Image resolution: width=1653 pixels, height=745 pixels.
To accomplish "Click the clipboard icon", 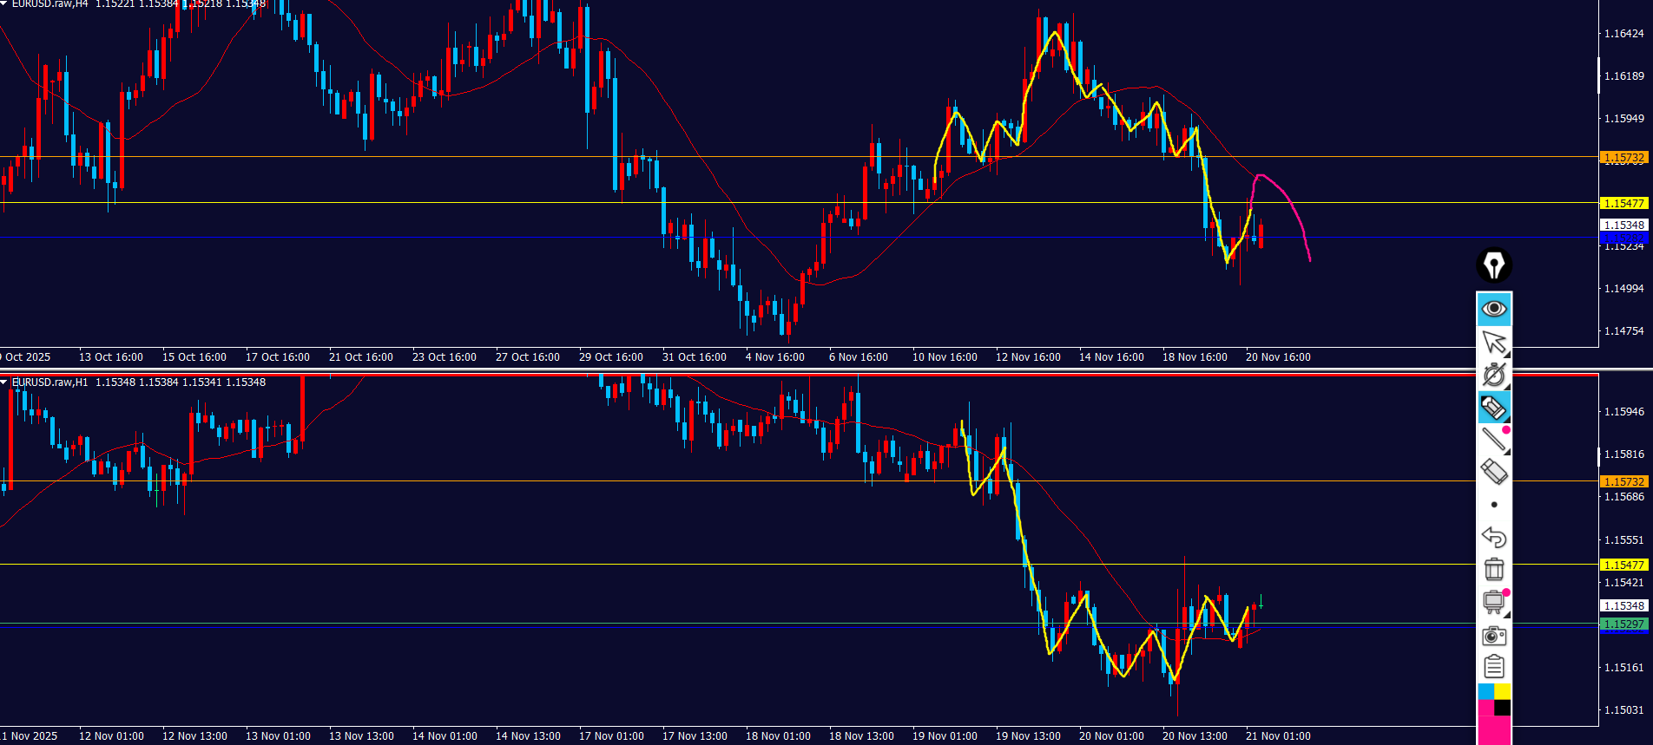I will tap(1494, 667).
